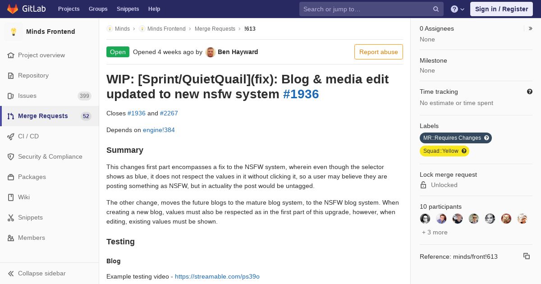Click the Time tracking help icon
Image resolution: width=541 pixels, height=284 pixels.
coord(530,92)
